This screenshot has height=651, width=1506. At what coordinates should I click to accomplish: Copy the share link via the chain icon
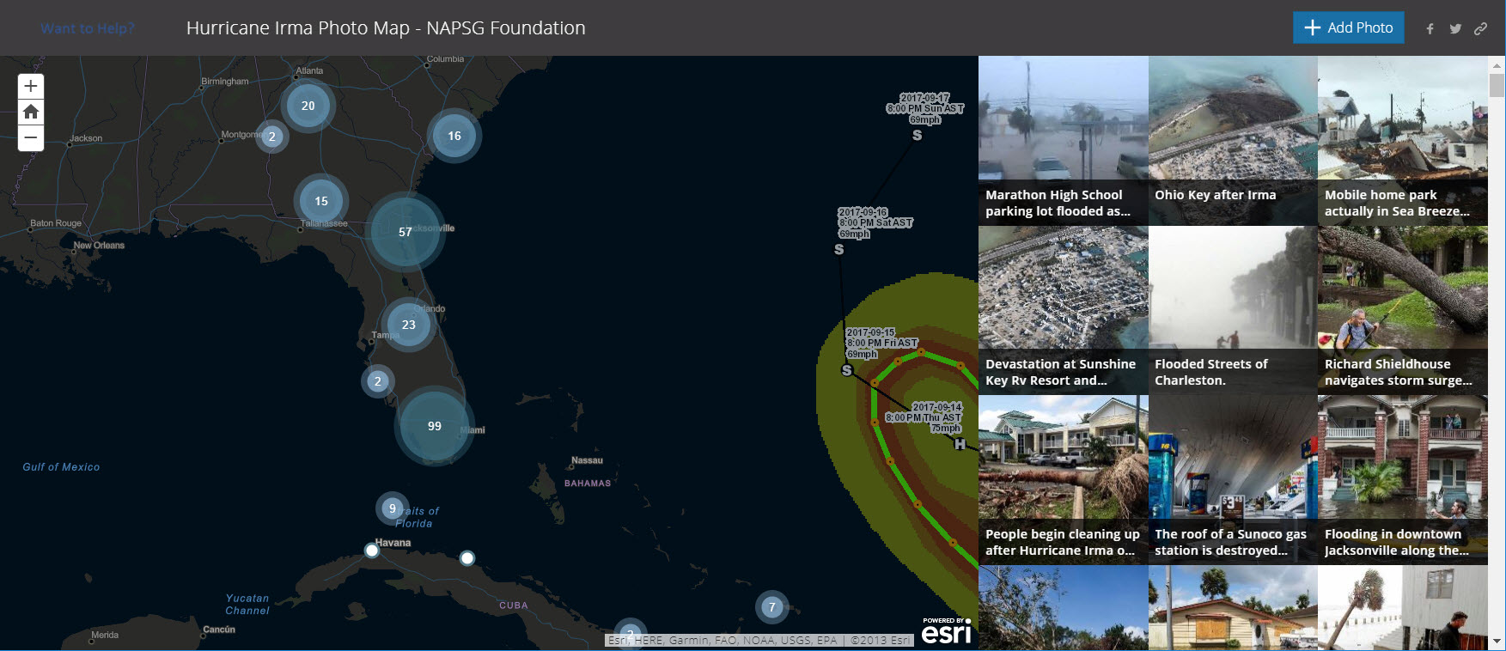coord(1480,28)
